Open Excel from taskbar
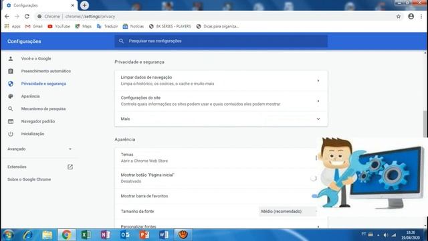Image resolution: width=428 pixels, height=241 pixels. click(x=86, y=235)
